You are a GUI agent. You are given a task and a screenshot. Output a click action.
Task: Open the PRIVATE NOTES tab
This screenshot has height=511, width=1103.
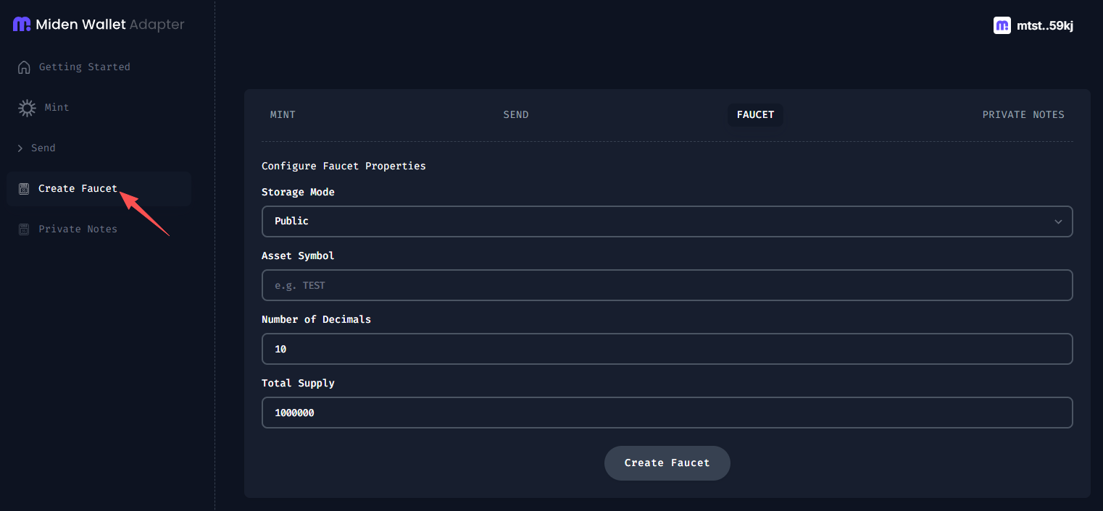1023,114
